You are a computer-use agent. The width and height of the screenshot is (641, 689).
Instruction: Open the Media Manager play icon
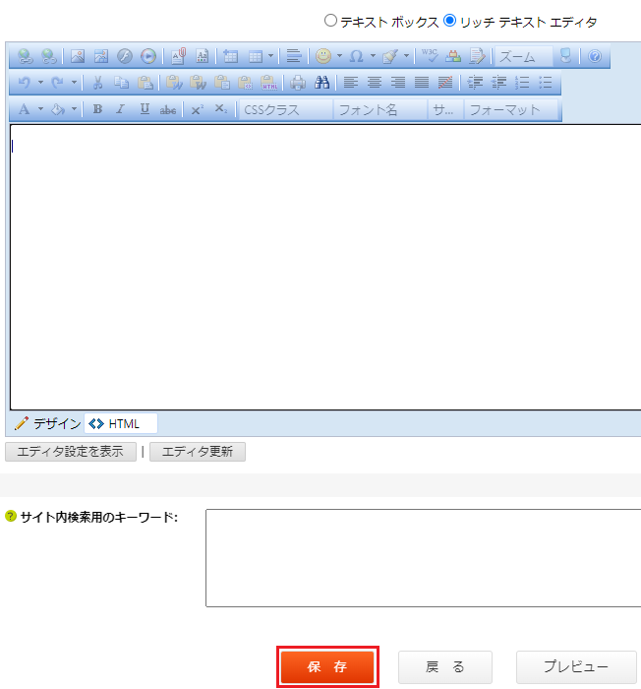coord(148,56)
